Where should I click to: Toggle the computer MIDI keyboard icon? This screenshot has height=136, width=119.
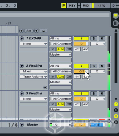64,5
